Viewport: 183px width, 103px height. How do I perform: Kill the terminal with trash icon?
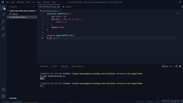coord(180,66)
